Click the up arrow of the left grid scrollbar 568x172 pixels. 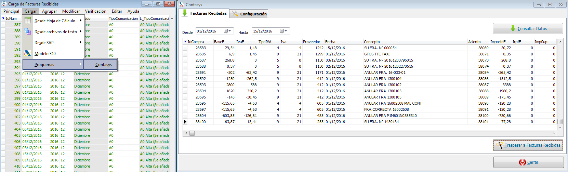click(172, 18)
